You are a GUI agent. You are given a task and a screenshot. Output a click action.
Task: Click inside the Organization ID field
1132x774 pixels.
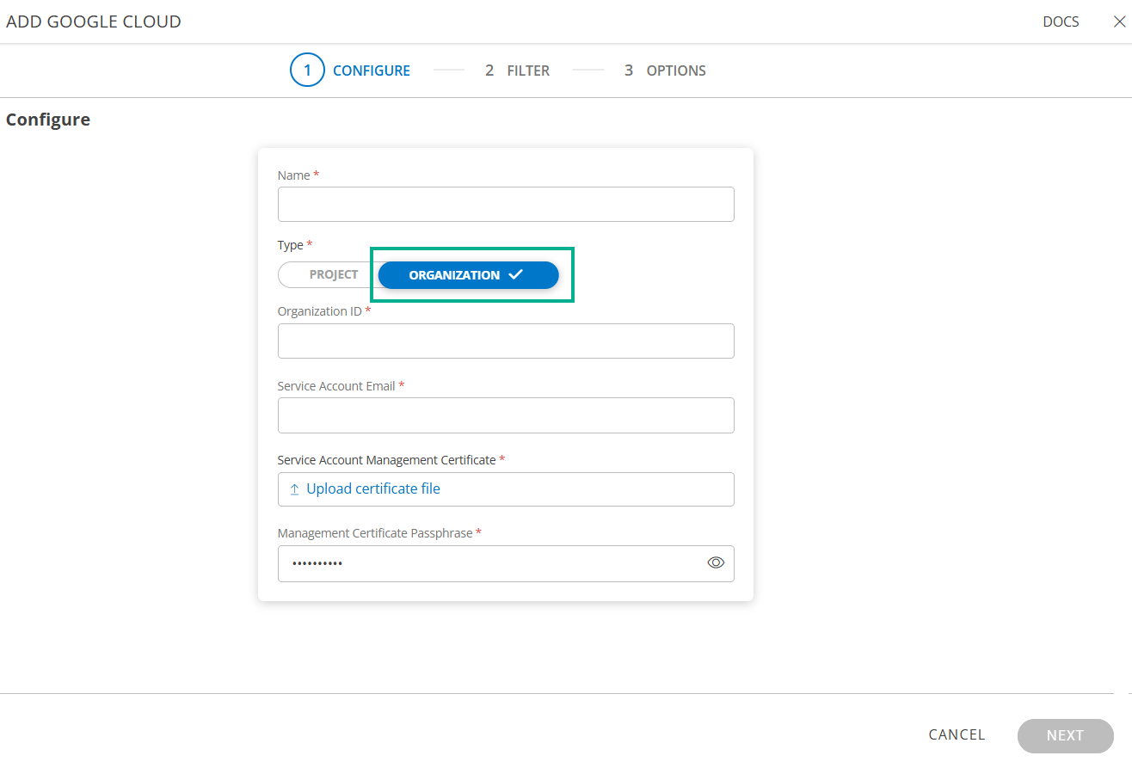tap(506, 341)
